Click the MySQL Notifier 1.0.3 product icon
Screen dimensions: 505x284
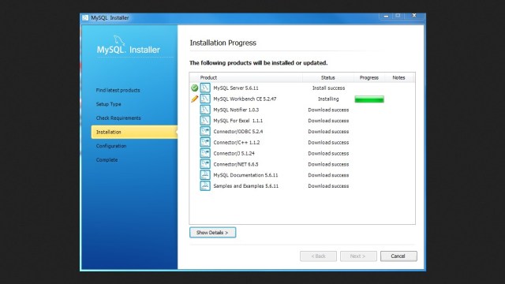(205, 110)
